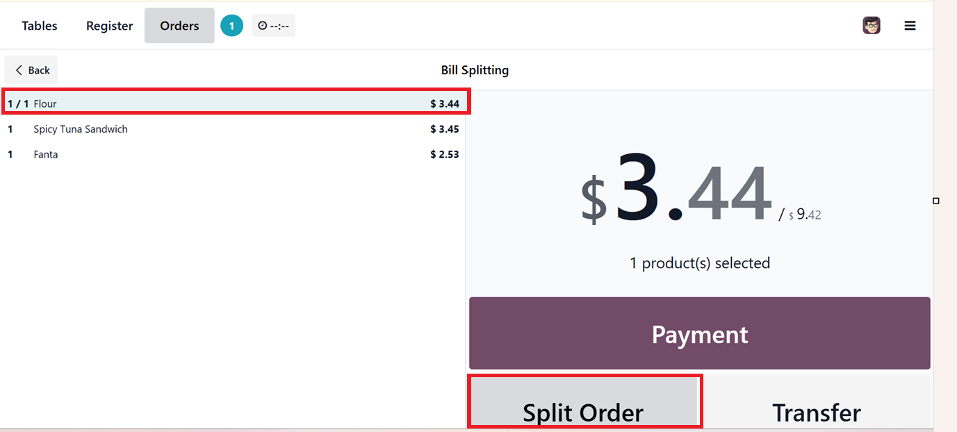This screenshot has width=957, height=432.
Task: Switch to the Tables tab
Action: 40,26
